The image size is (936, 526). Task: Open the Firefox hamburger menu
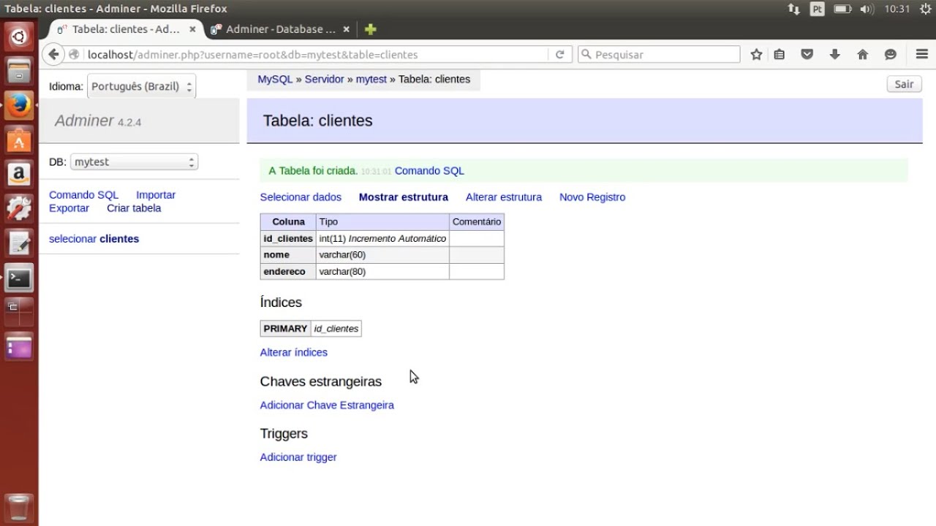click(922, 55)
